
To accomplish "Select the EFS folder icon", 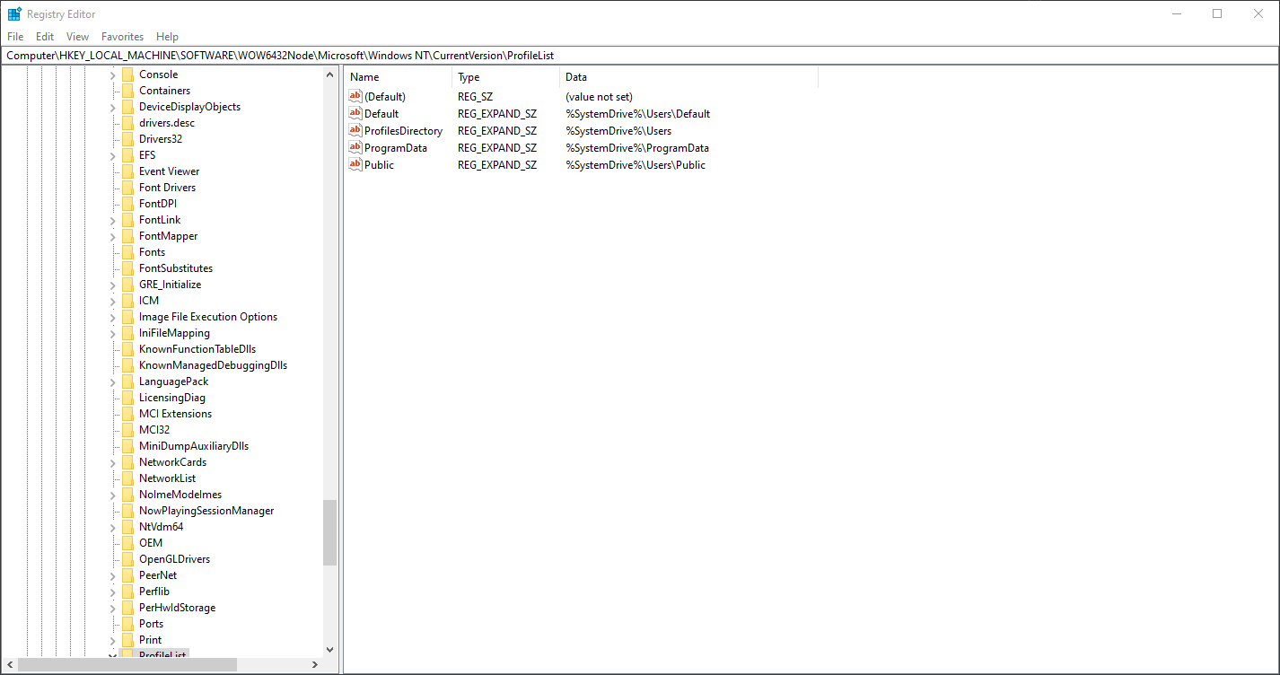I will point(127,155).
